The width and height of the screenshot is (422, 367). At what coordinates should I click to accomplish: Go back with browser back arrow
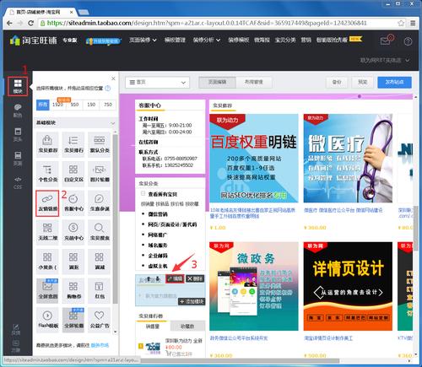click(x=9, y=23)
